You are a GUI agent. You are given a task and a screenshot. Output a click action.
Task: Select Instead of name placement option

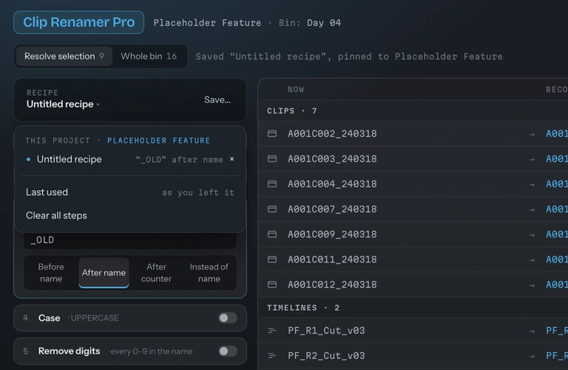tap(209, 272)
